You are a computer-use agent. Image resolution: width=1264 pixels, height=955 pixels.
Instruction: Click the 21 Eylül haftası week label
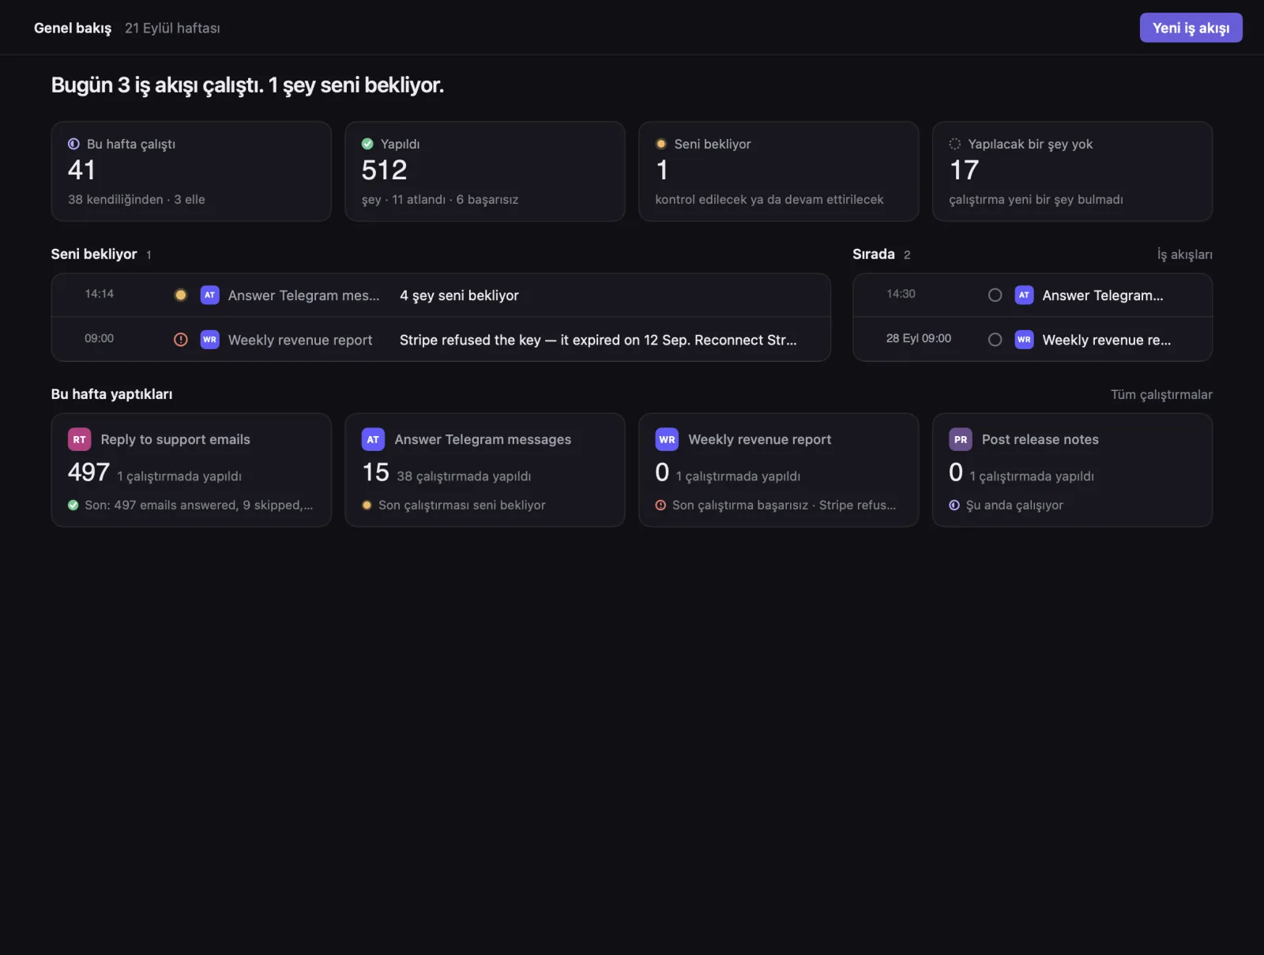(172, 28)
